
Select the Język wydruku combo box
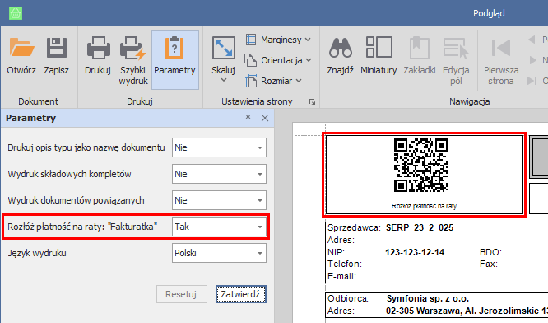pos(219,253)
